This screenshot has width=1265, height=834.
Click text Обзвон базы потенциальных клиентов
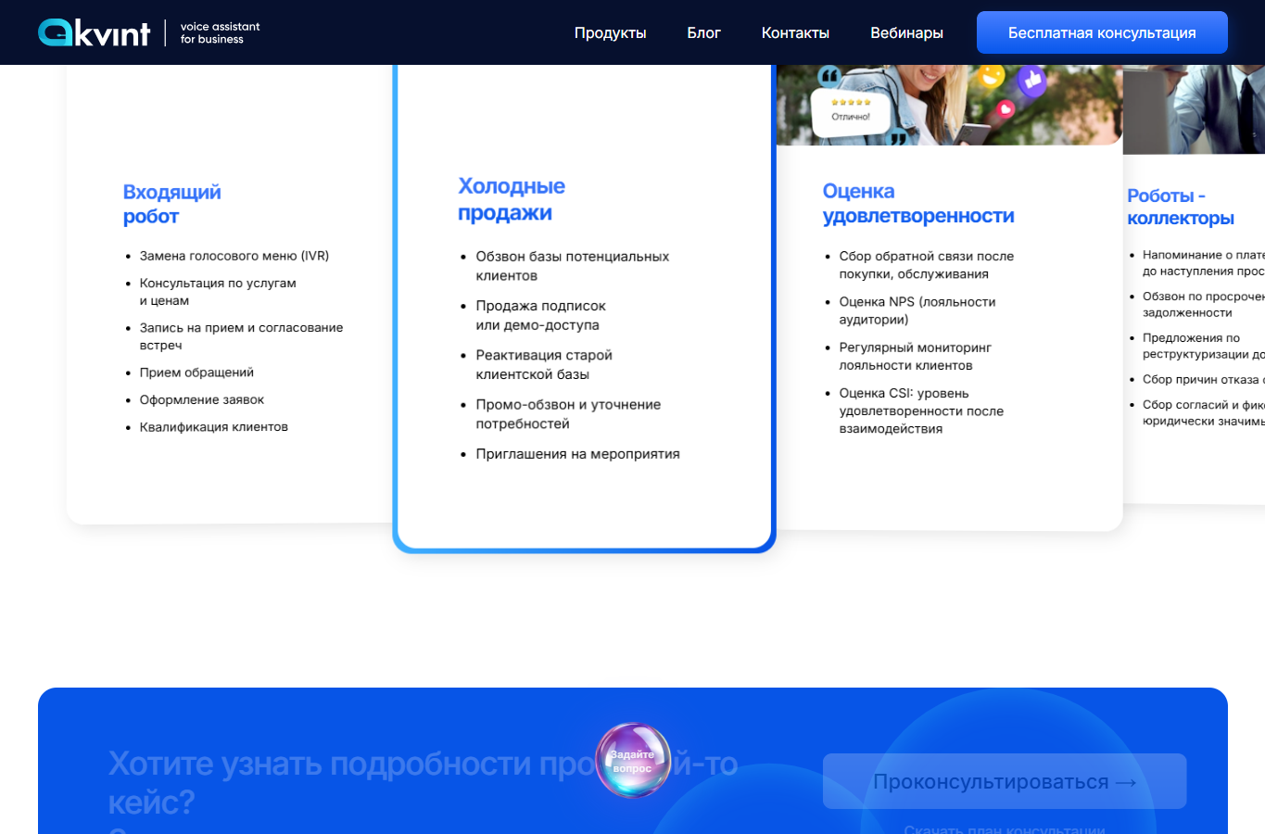[572, 266]
